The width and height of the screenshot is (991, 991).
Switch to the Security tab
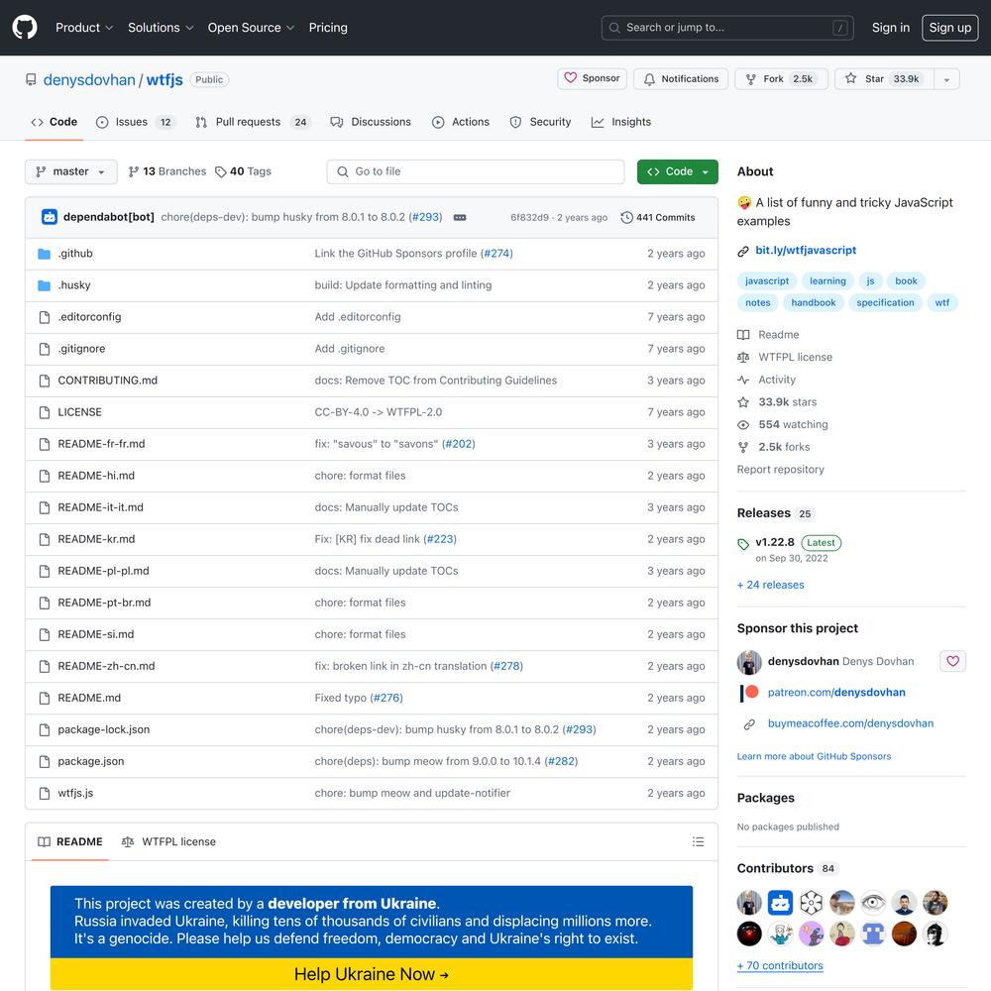pos(540,122)
